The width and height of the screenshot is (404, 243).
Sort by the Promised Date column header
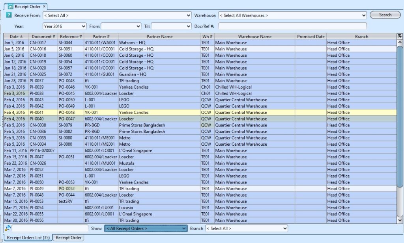click(x=311, y=37)
